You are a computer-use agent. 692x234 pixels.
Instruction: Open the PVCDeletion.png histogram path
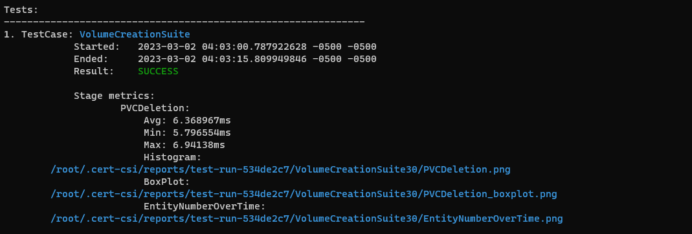click(281, 169)
